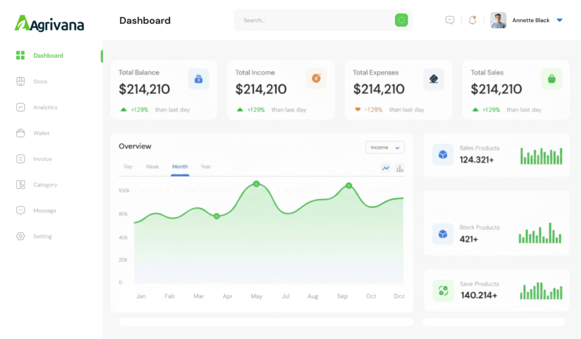Click the Total Sales shopping bag icon

click(551, 79)
